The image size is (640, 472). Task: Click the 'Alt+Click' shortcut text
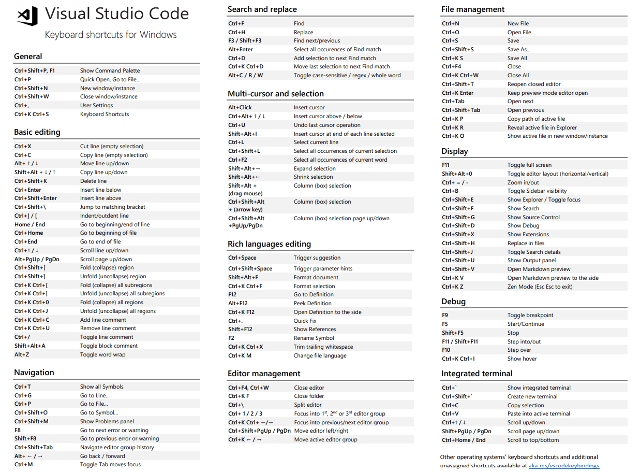pos(240,107)
